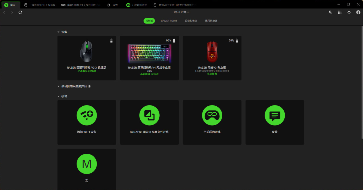Switch to the 设置 window tab
Viewport: 363px width, 190px height.
click(113, 5)
